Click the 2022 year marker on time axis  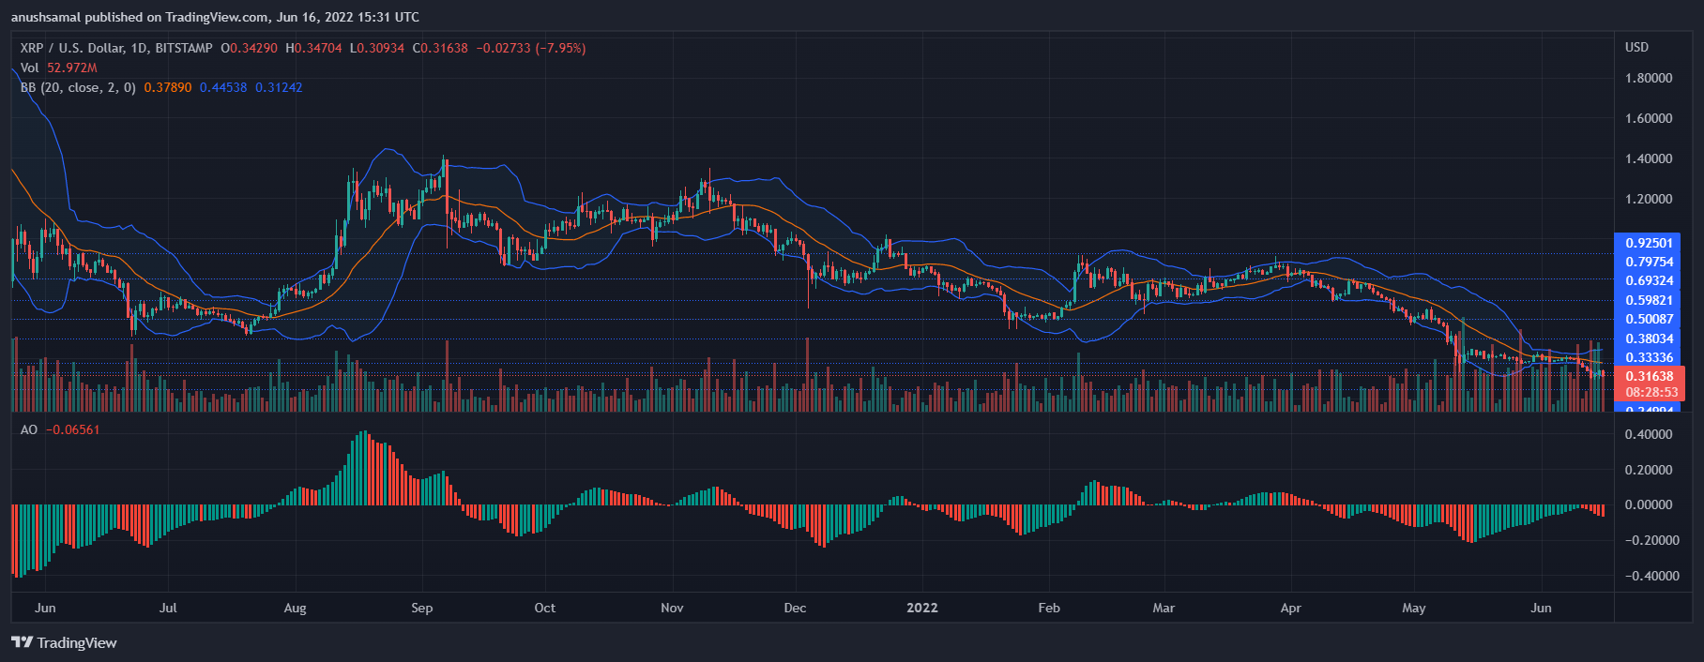tap(921, 608)
